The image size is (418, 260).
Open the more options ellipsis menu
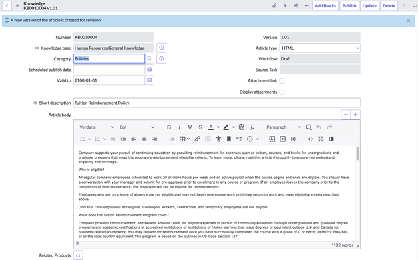[x=307, y=5]
